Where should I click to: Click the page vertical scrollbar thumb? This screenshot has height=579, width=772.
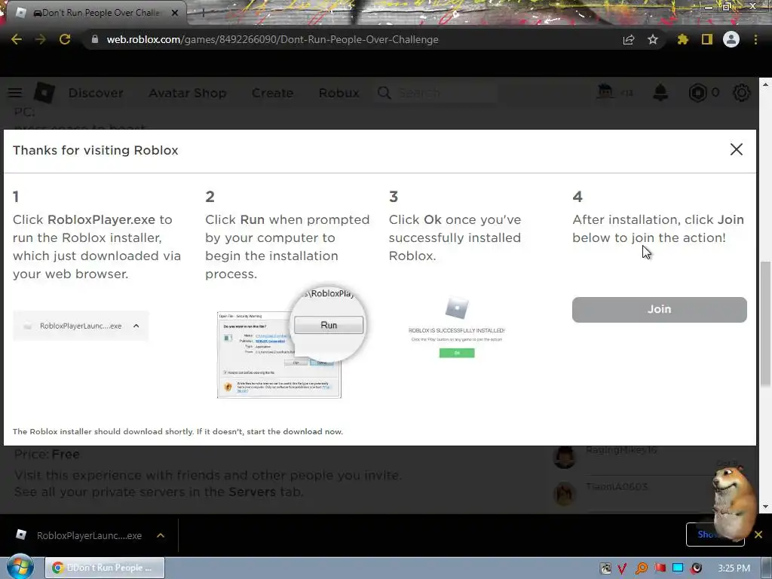[x=765, y=325]
